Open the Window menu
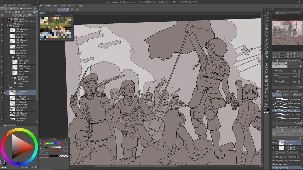The image size is (303, 170). click(x=72, y=6)
